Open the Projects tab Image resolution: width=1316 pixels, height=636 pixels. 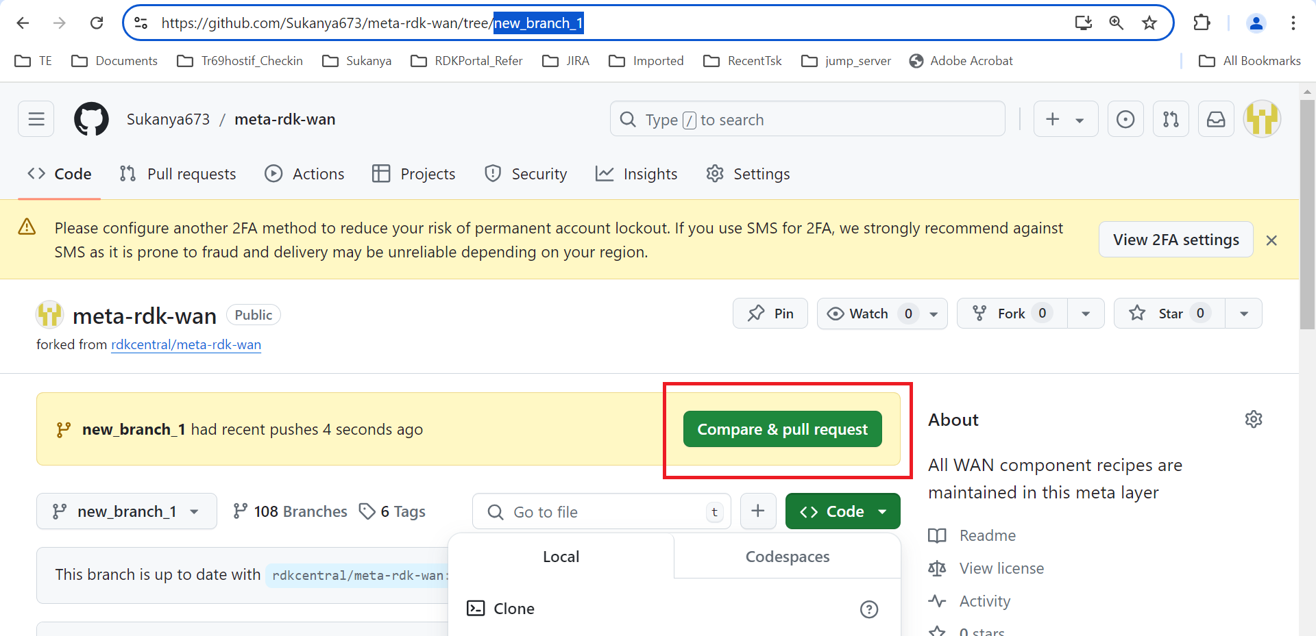pos(413,174)
